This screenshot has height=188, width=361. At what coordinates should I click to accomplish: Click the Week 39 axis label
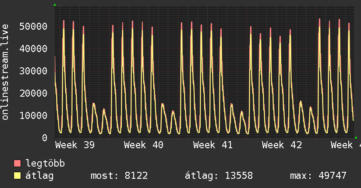coord(75,145)
